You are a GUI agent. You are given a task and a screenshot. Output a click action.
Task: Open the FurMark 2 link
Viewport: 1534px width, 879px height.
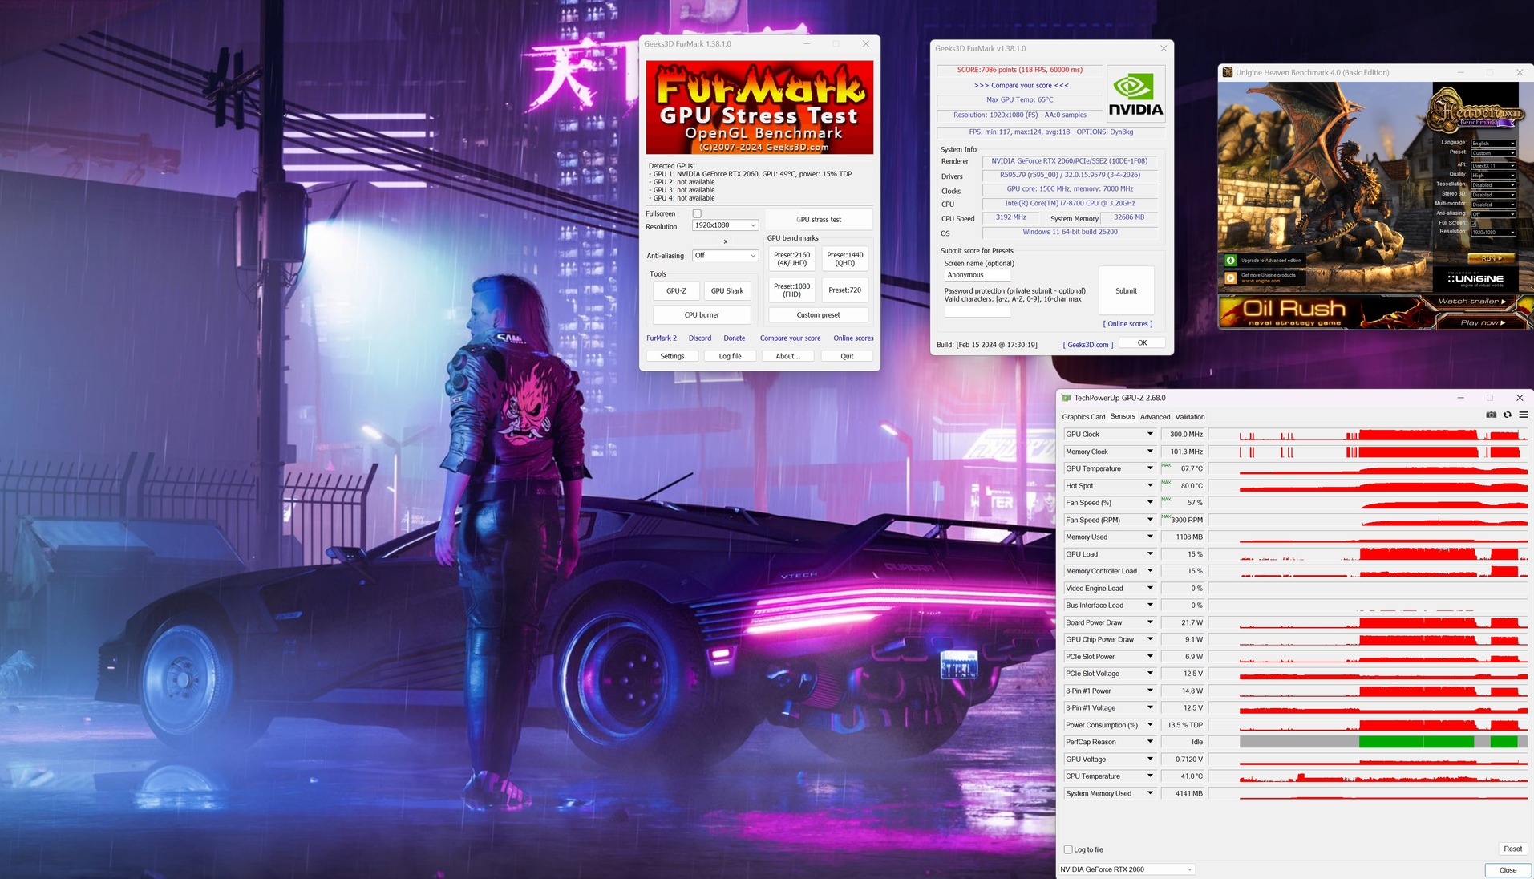(662, 338)
